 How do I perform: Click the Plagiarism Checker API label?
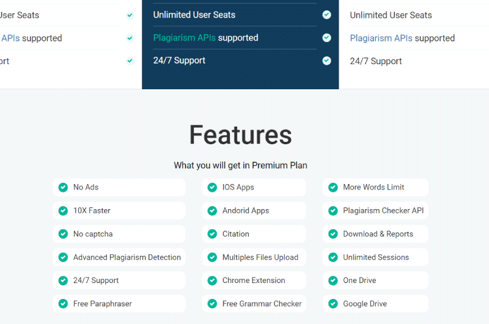tap(383, 210)
